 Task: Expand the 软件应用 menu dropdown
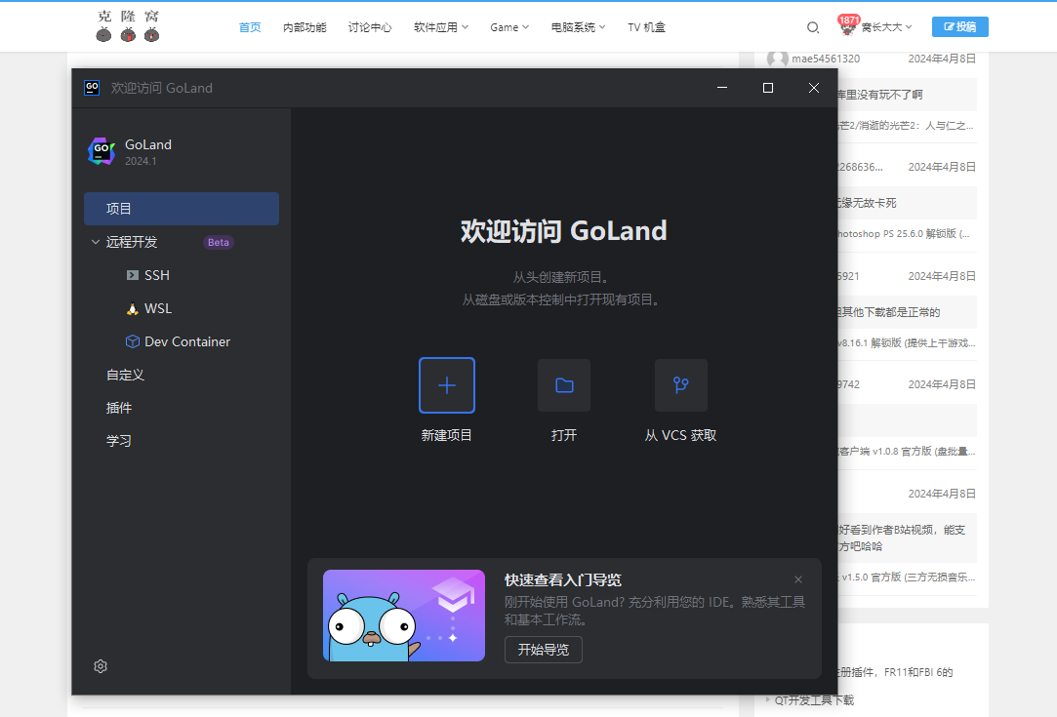click(x=441, y=27)
